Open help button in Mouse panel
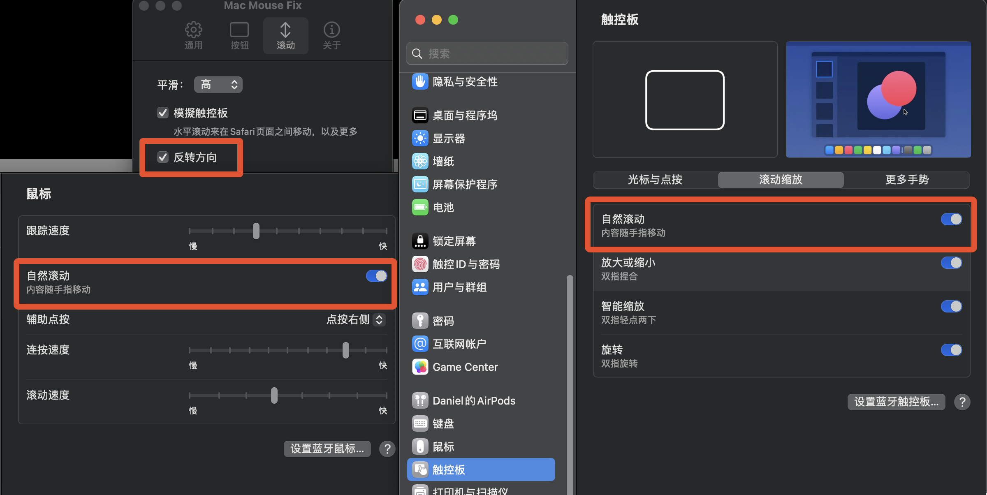 (x=387, y=449)
